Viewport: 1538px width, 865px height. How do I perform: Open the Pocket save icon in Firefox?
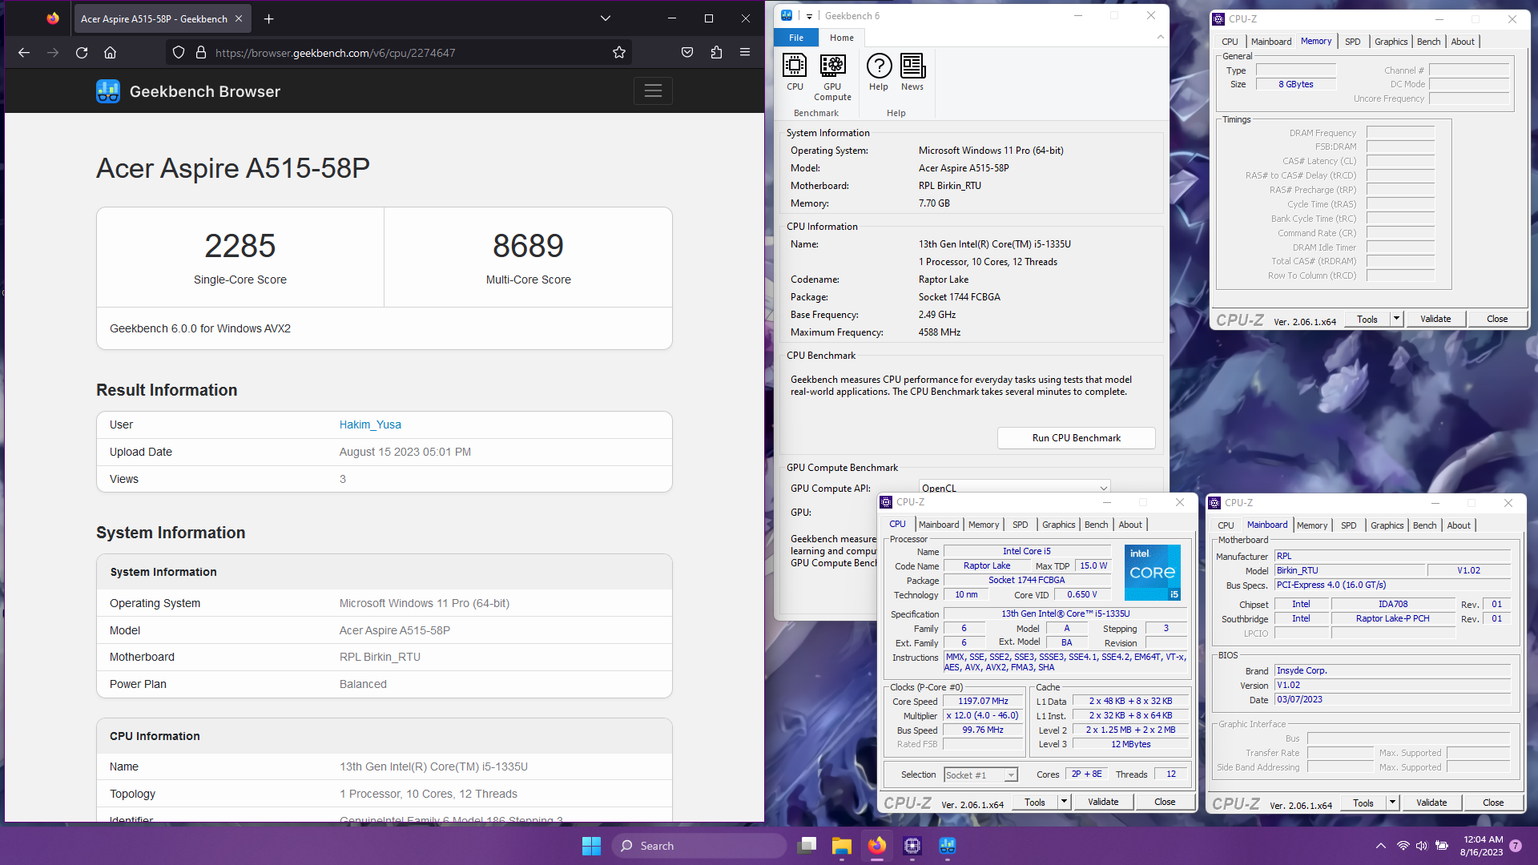click(x=687, y=53)
